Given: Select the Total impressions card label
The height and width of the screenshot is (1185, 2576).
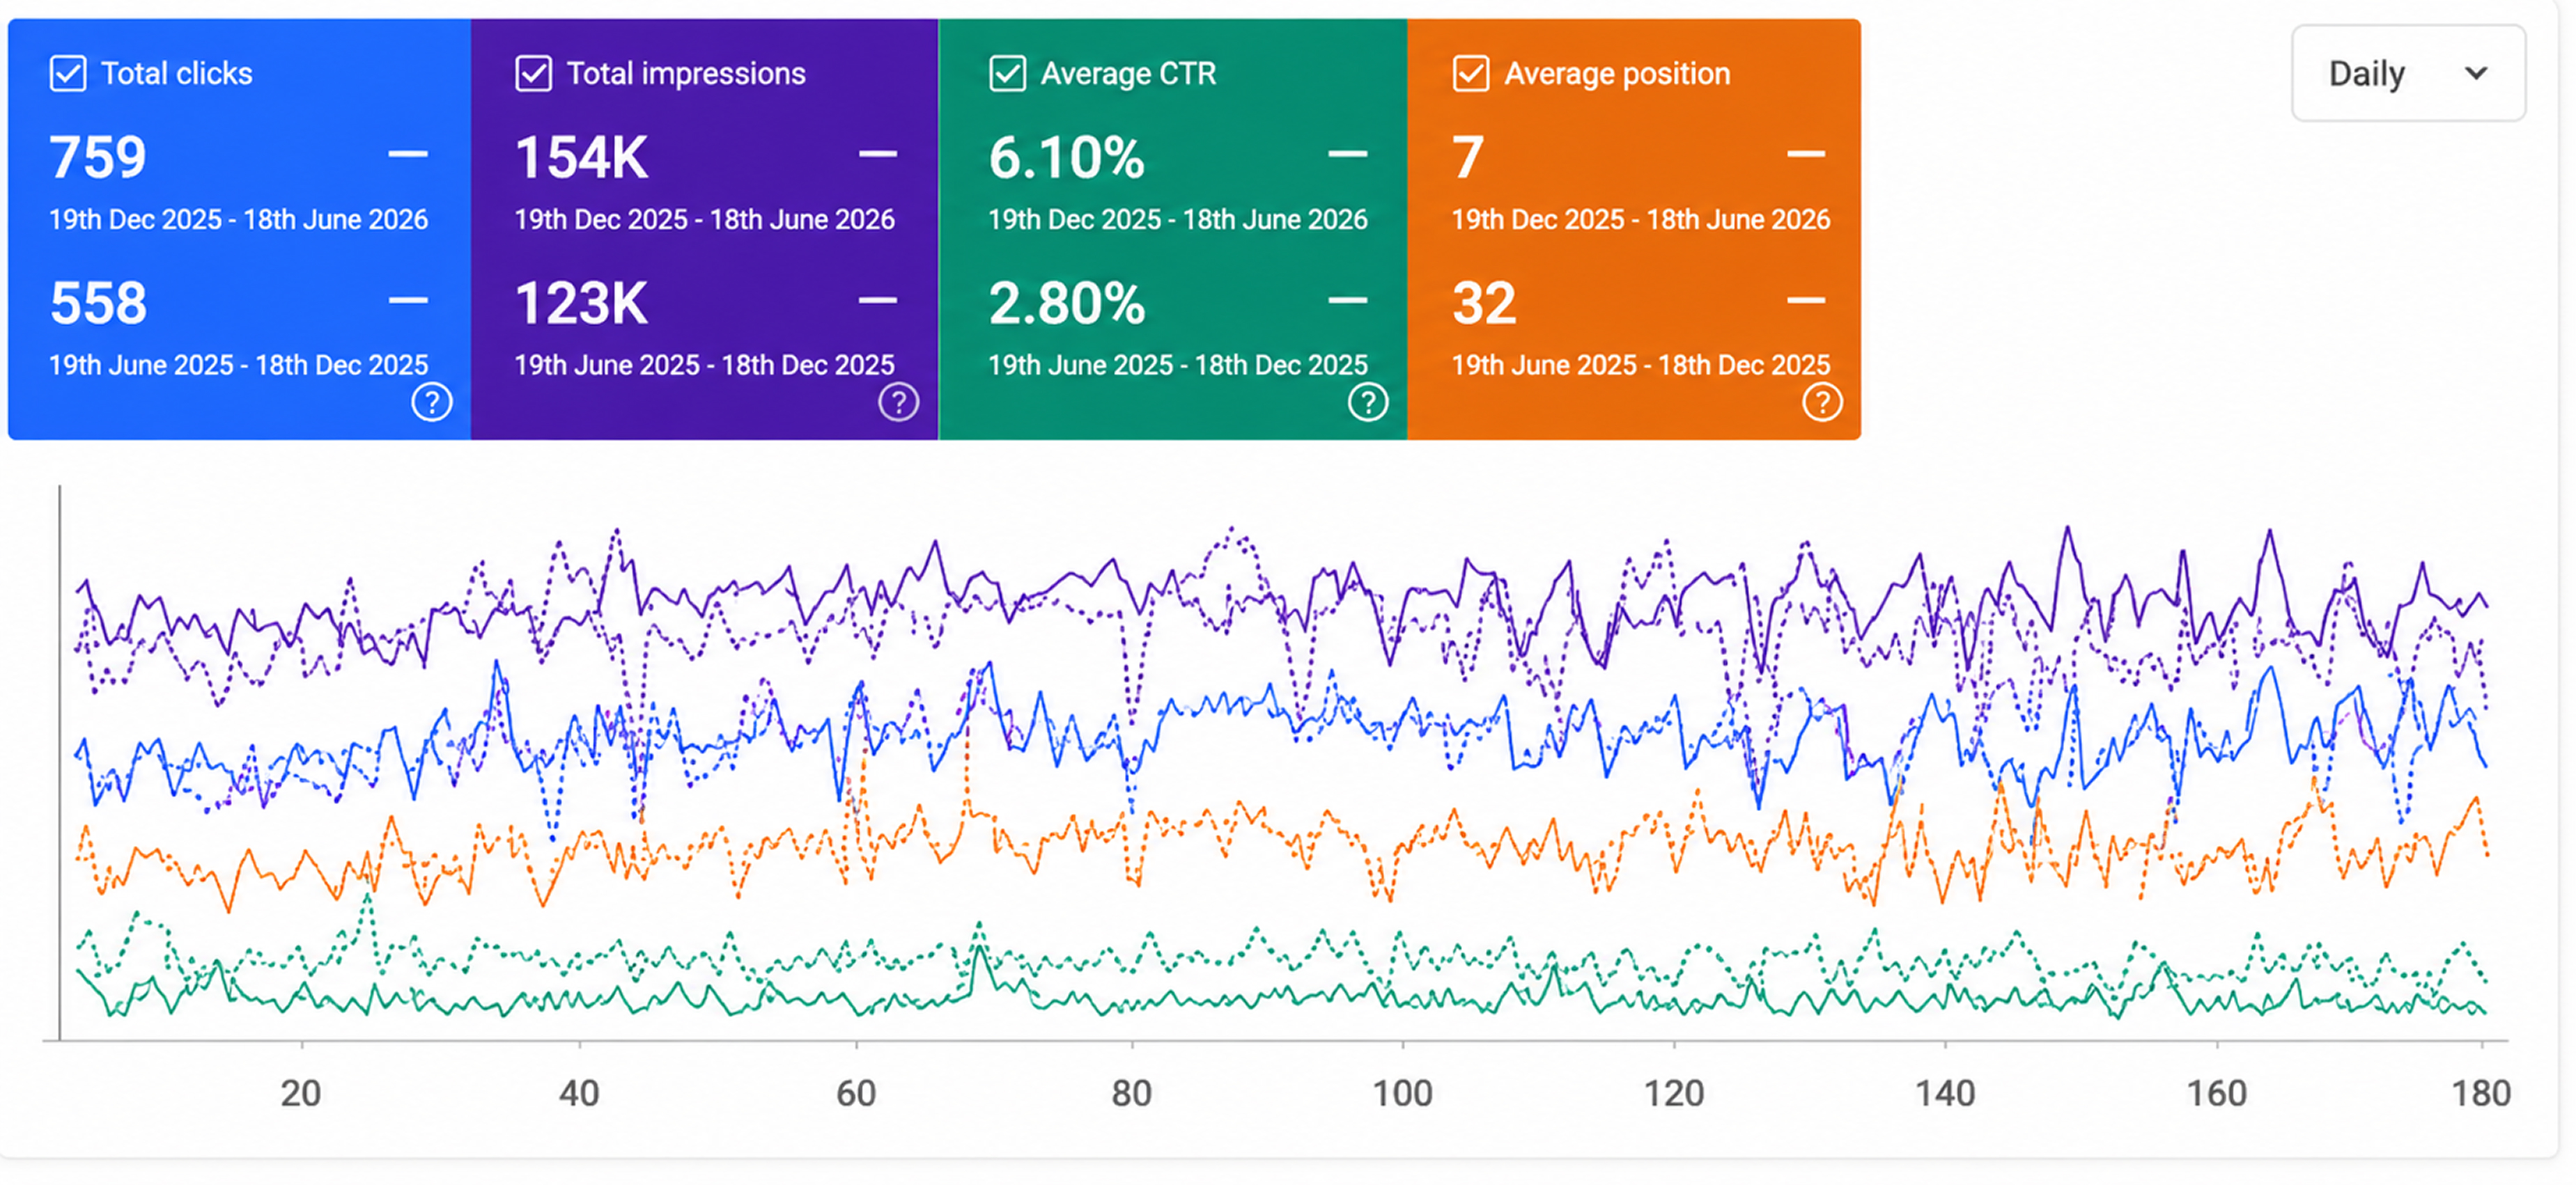Looking at the screenshot, I should pos(686,74).
